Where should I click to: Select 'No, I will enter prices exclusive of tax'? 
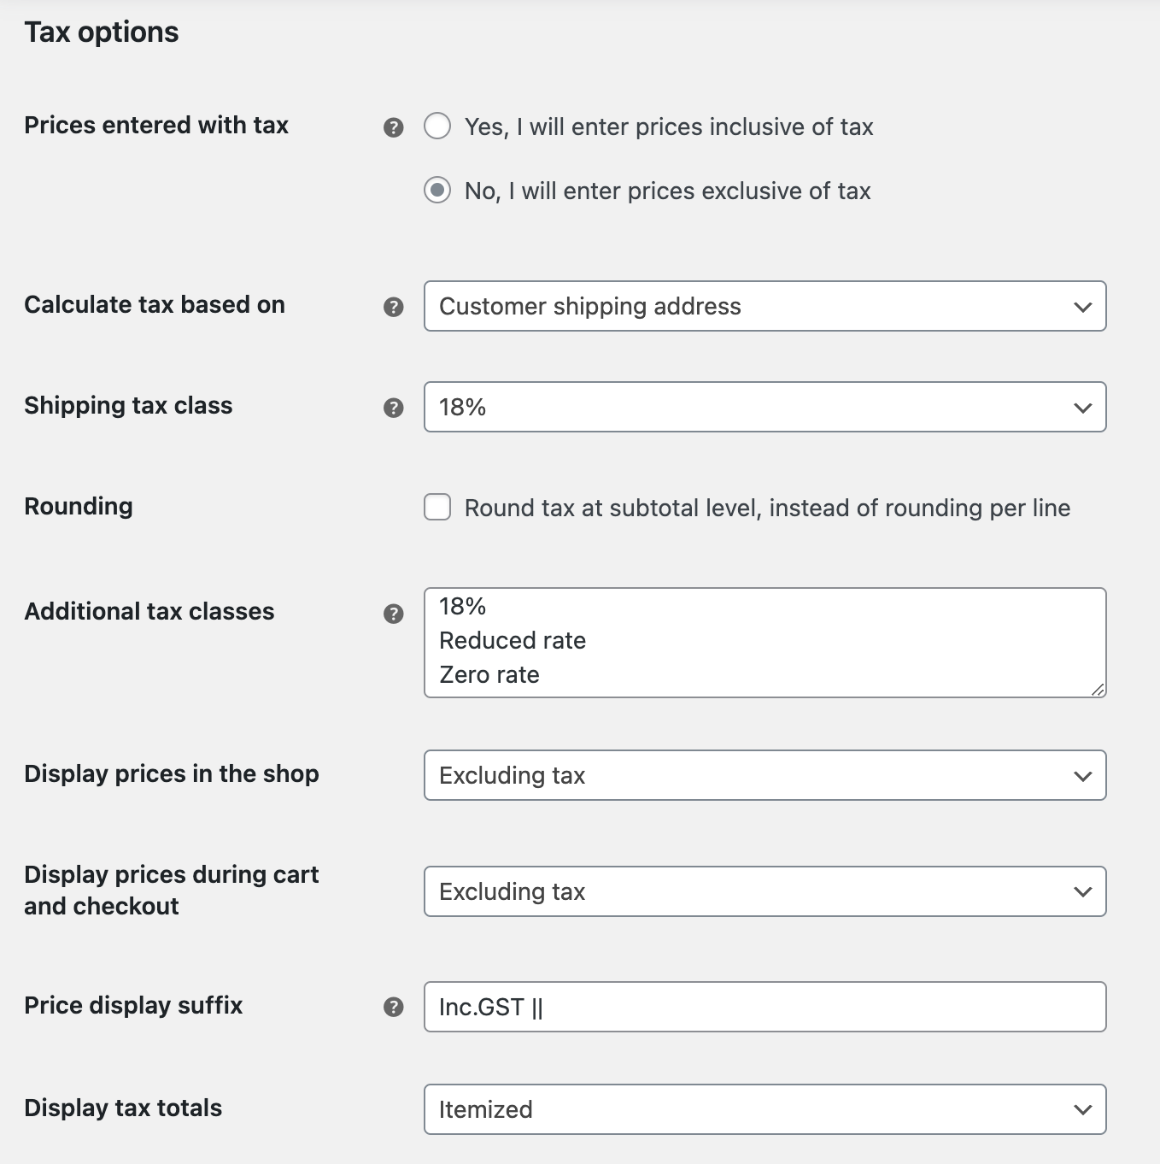[x=437, y=190]
